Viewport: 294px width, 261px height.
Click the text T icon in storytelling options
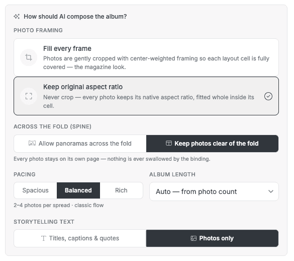[44, 238]
